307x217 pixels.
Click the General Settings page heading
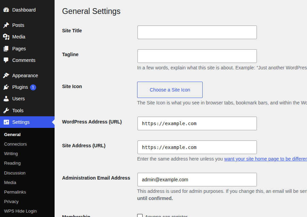coord(91,11)
